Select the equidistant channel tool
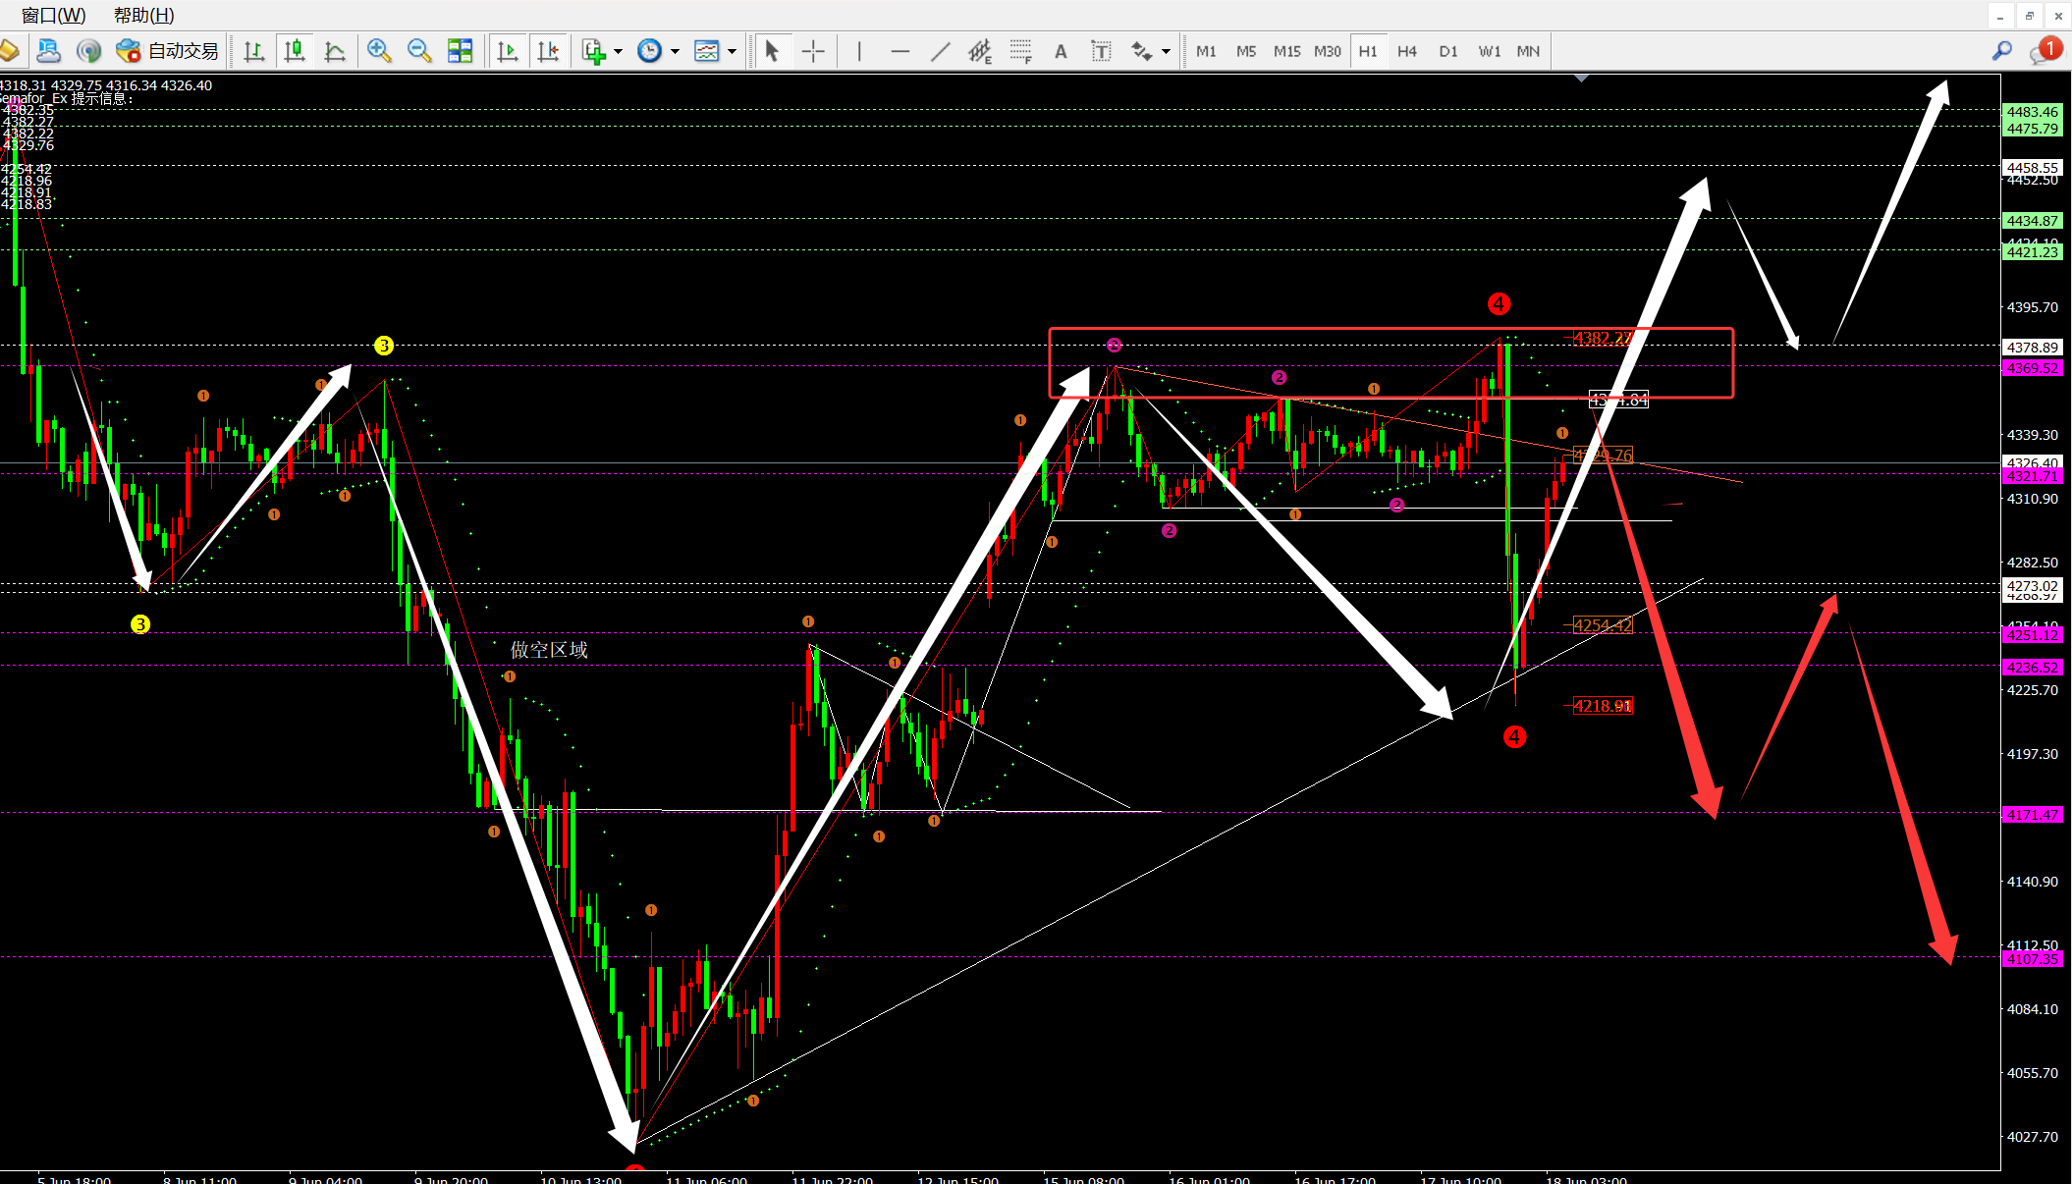 tap(980, 51)
